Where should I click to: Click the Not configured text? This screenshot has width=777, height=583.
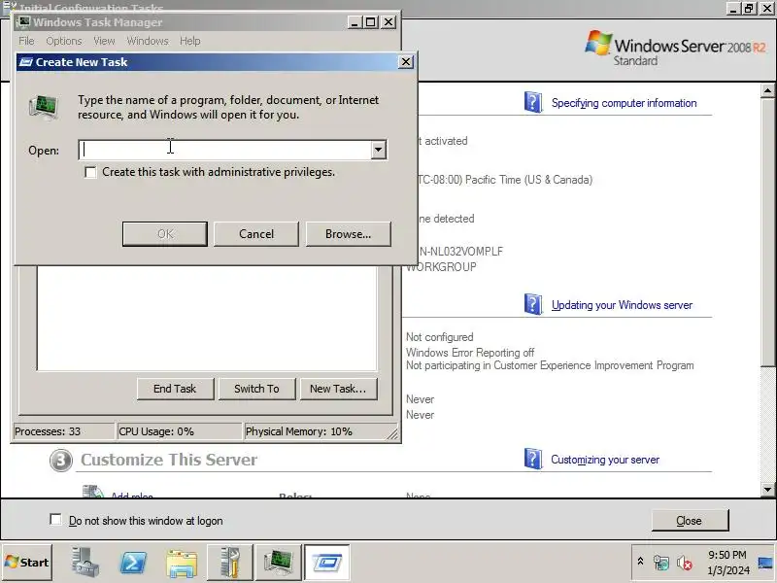pos(440,337)
